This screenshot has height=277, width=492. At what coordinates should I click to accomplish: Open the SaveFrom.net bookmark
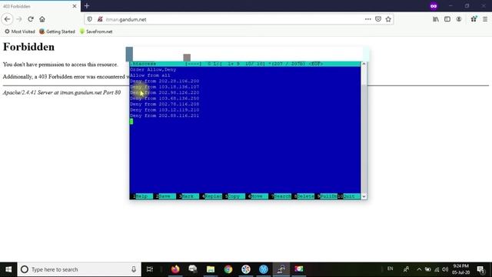(96, 32)
